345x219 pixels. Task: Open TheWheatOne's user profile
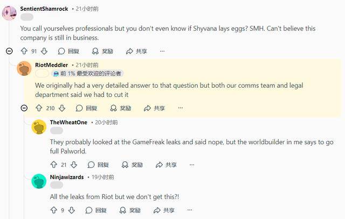pos(68,122)
